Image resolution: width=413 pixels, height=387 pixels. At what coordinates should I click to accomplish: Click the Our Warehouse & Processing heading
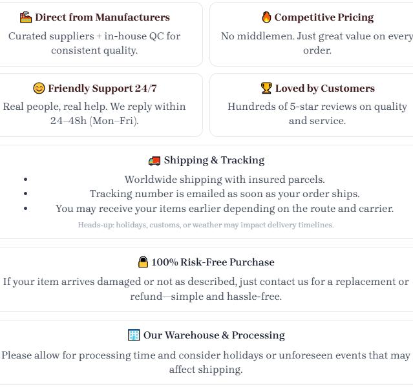[x=214, y=335]
